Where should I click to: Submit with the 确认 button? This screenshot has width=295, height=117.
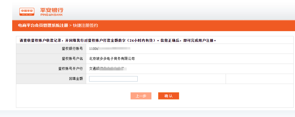(168, 96)
